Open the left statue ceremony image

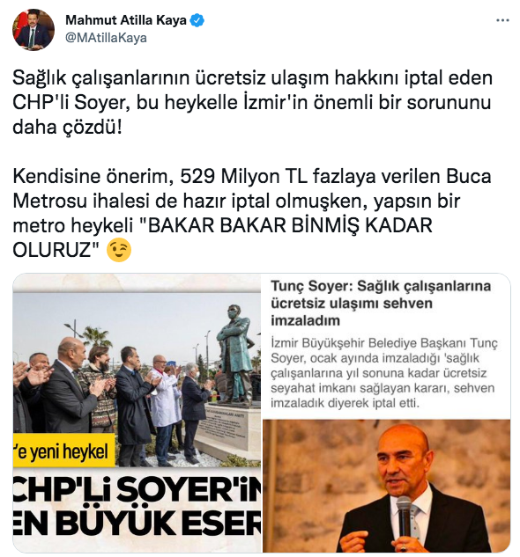137,413
